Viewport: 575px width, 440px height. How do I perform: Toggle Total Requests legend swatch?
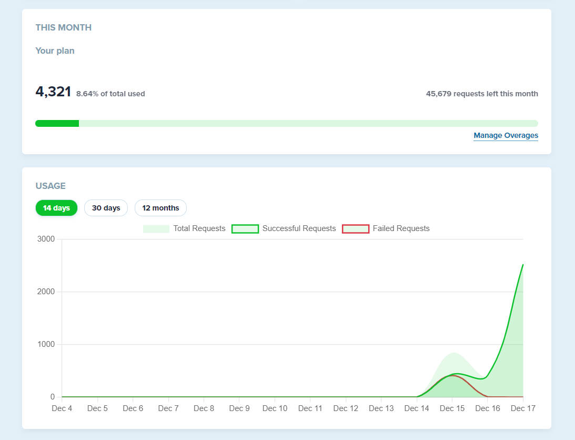tap(156, 228)
